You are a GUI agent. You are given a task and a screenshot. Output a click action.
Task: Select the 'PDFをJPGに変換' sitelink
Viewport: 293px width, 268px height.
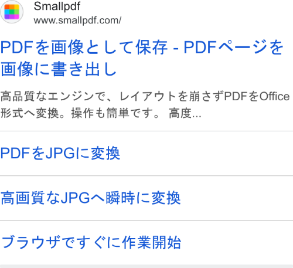(x=60, y=153)
